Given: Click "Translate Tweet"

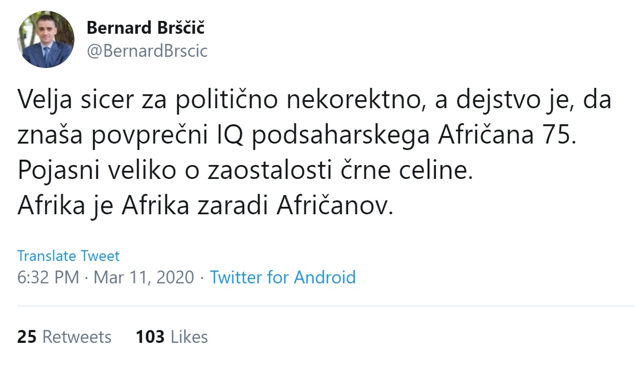Looking at the screenshot, I should (x=69, y=256).
